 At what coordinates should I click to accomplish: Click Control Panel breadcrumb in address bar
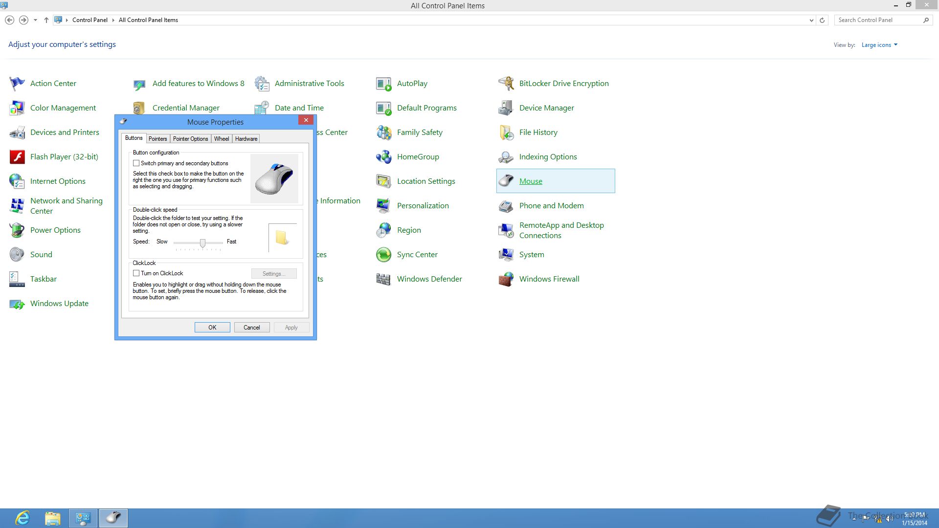(90, 20)
